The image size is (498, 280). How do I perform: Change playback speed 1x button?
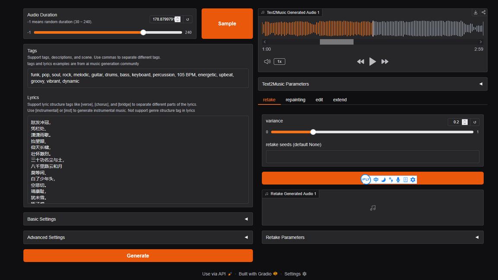(279, 62)
